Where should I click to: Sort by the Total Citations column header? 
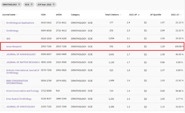(112, 15)
